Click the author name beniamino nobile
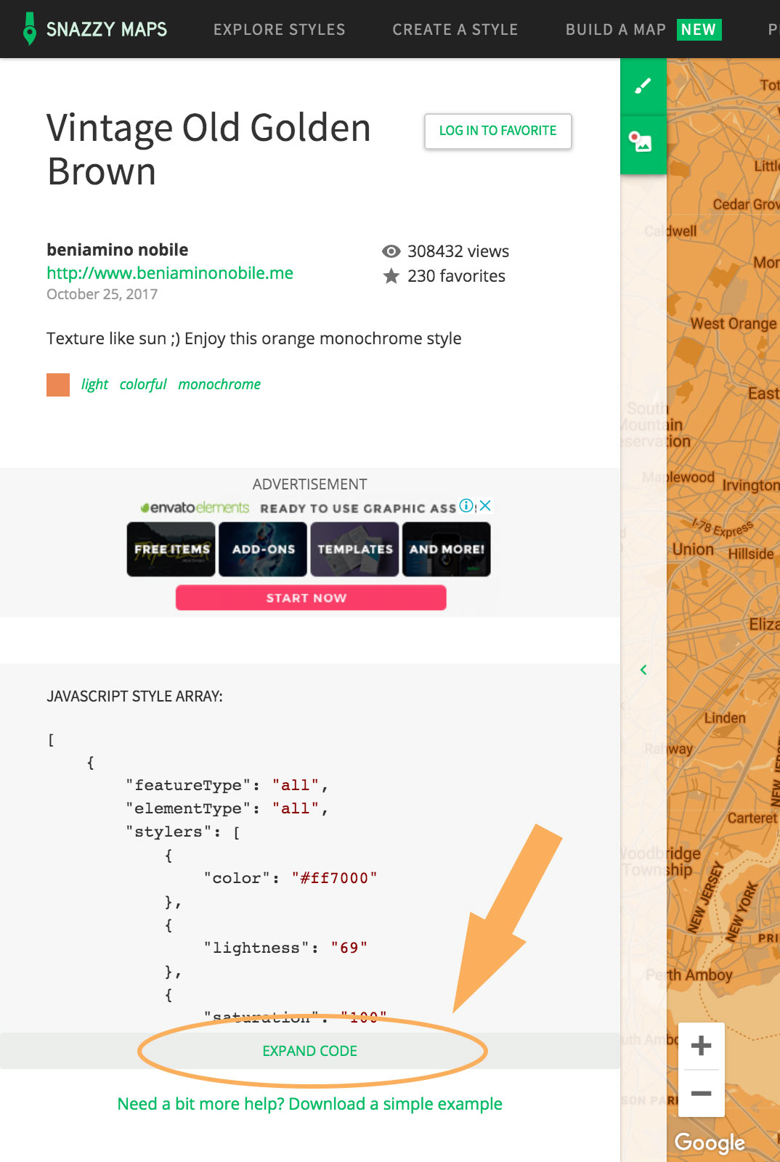The width and height of the screenshot is (780, 1162). 118,250
